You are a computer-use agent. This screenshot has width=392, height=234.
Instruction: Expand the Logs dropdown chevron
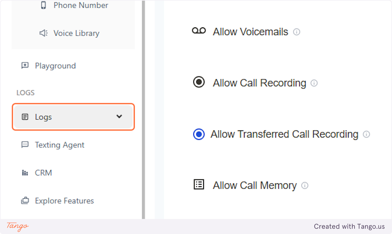coord(119,117)
